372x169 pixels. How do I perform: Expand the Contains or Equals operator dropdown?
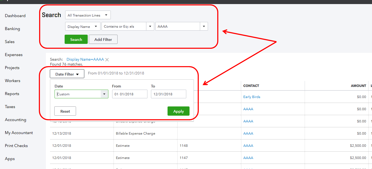coord(150,26)
